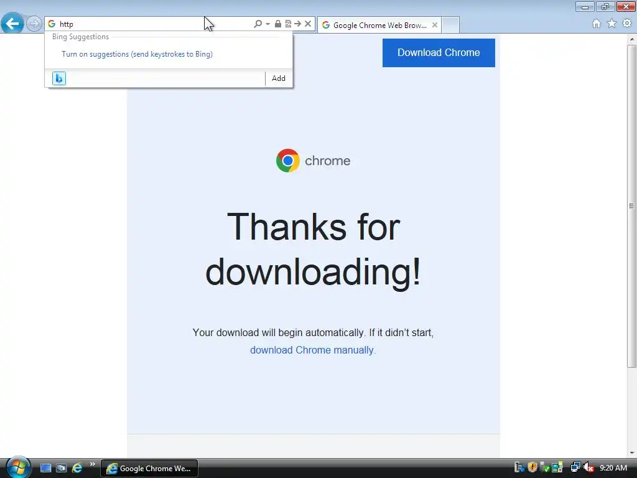The image size is (637, 478).
Task: Click the Download Chrome button
Action: tap(439, 53)
